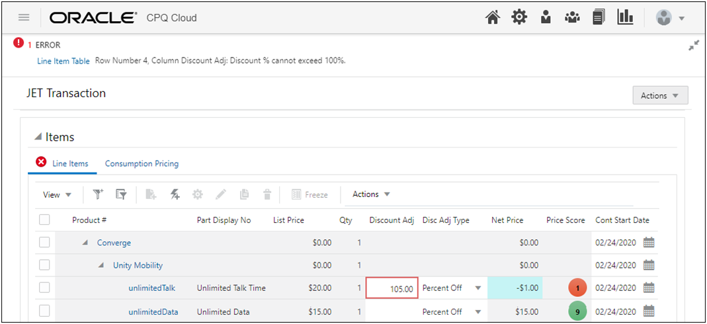The image size is (707, 324).
Task: Open calendar for Converge start date
Action: click(649, 243)
